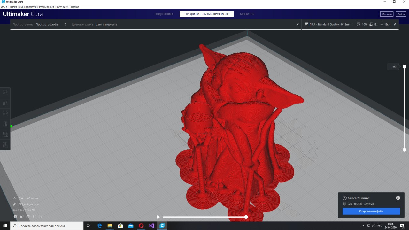The width and height of the screenshot is (409, 230).
Task: Open the Магазин marketplace
Action: [x=387, y=14]
